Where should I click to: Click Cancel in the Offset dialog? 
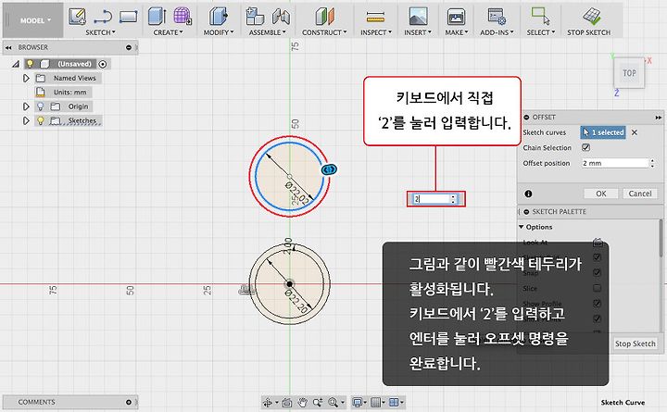pos(640,194)
